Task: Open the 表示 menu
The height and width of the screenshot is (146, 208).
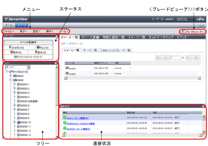Action: pyautogui.click(x=23, y=31)
